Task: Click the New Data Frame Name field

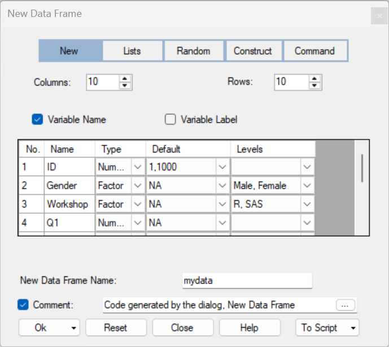Action: (x=246, y=280)
